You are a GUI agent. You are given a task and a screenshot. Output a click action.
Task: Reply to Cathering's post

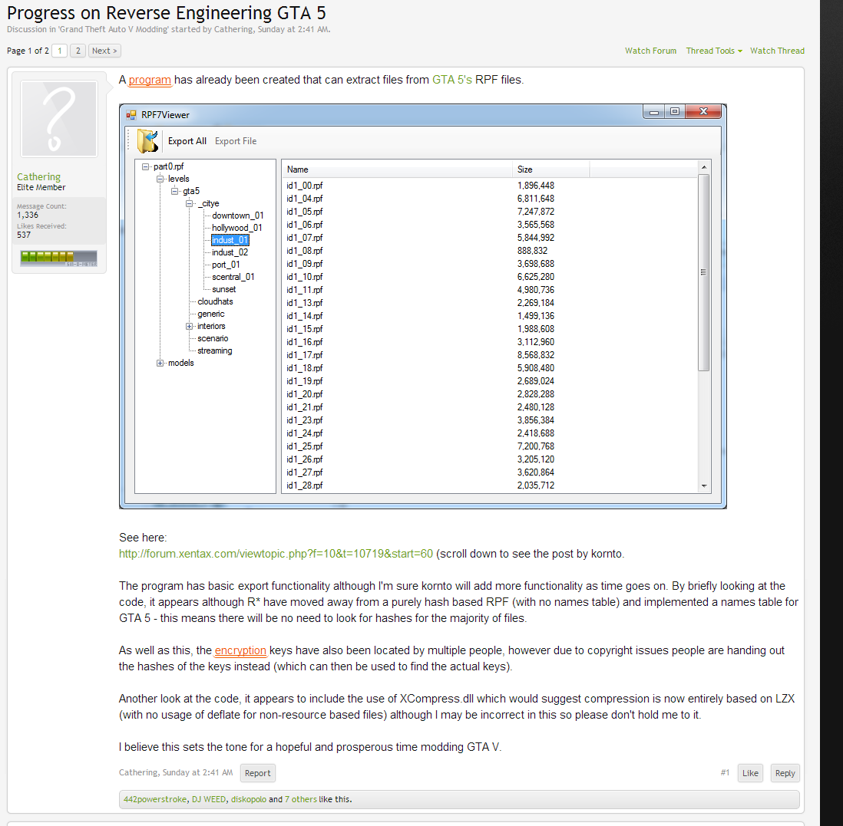click(x=785, y=773)
